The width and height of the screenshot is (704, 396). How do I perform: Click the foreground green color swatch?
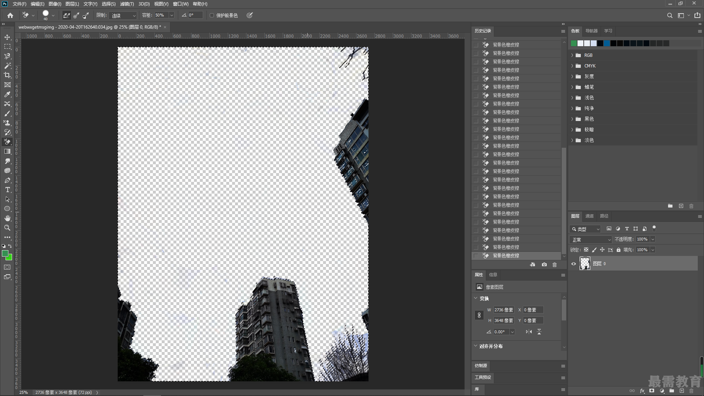tap(5, 254)
